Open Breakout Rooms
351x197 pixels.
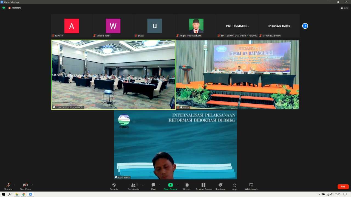pyautogui.click(x=203, y=187)
